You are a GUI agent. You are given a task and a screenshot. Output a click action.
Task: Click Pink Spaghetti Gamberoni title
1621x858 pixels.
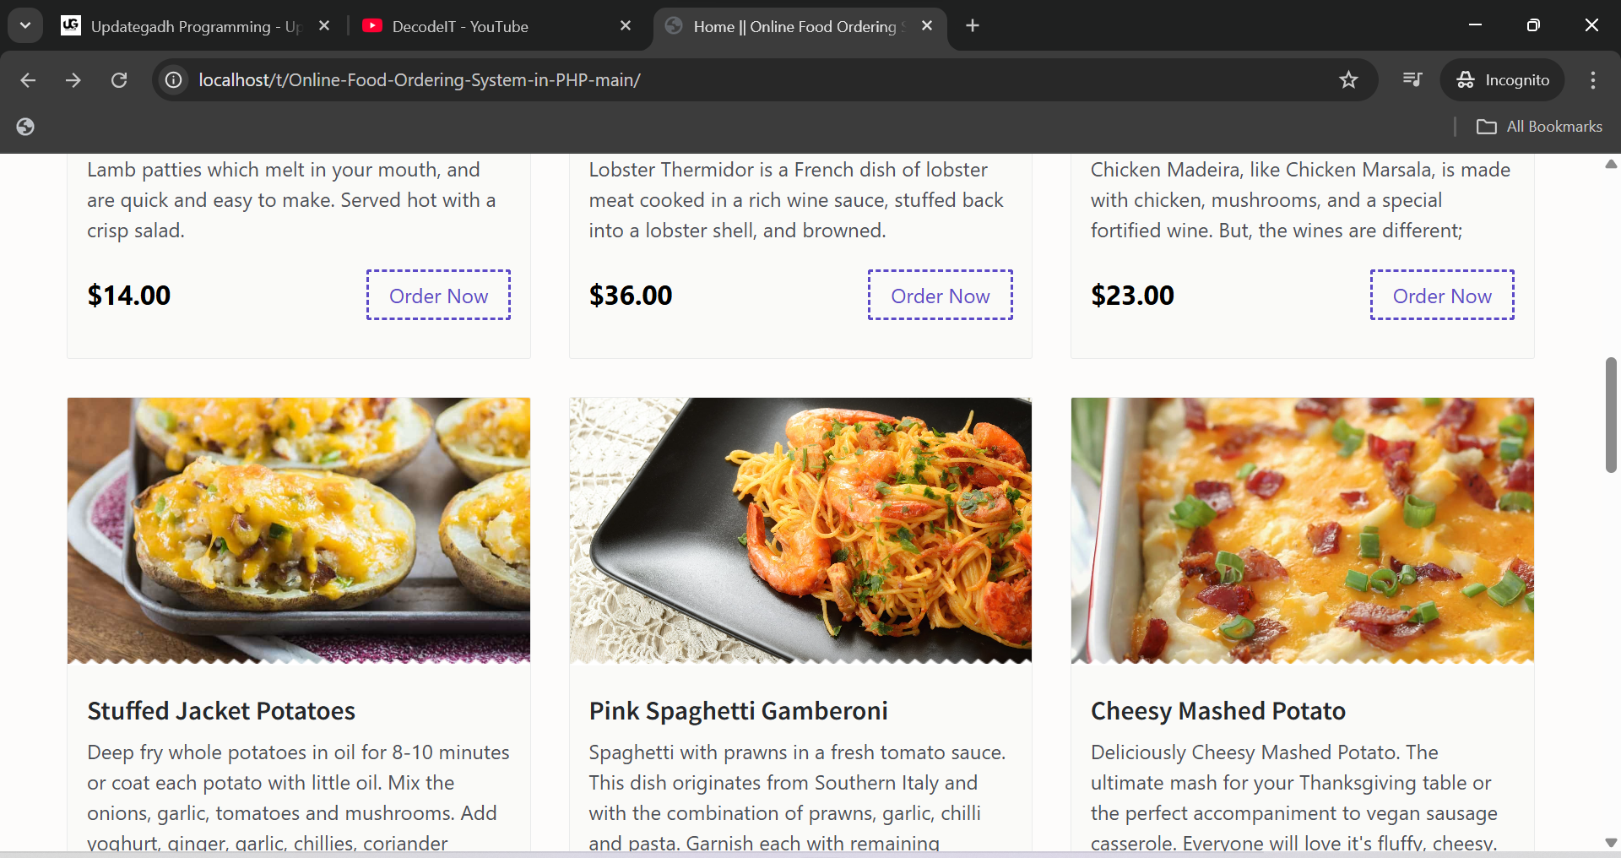(739, 711)
